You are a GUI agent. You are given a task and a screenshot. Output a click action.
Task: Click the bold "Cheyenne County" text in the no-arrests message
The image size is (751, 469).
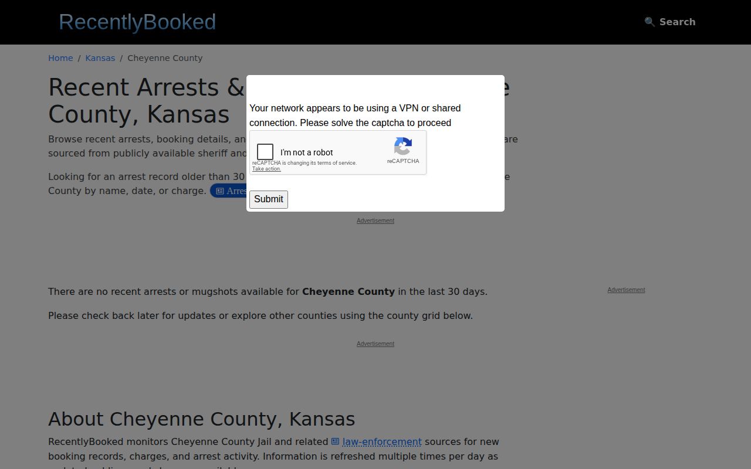pyautogui.click(x=349, y=291)
